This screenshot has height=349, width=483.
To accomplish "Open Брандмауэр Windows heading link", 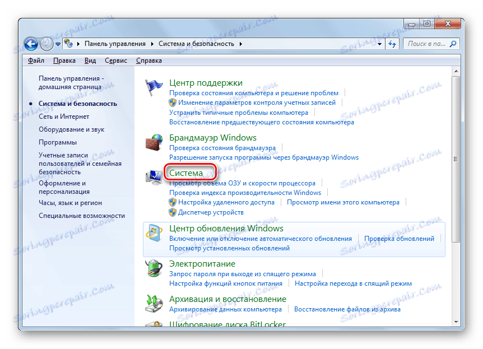I will [213, 138].
